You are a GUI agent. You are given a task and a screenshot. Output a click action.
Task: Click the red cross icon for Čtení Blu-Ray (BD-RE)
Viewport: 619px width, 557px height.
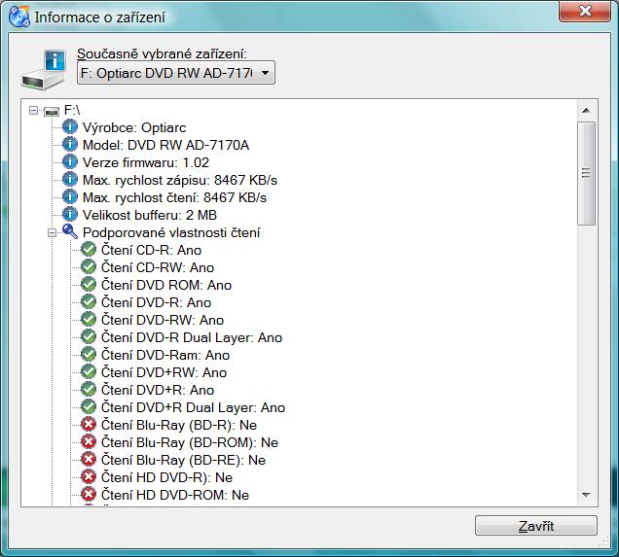89,459
